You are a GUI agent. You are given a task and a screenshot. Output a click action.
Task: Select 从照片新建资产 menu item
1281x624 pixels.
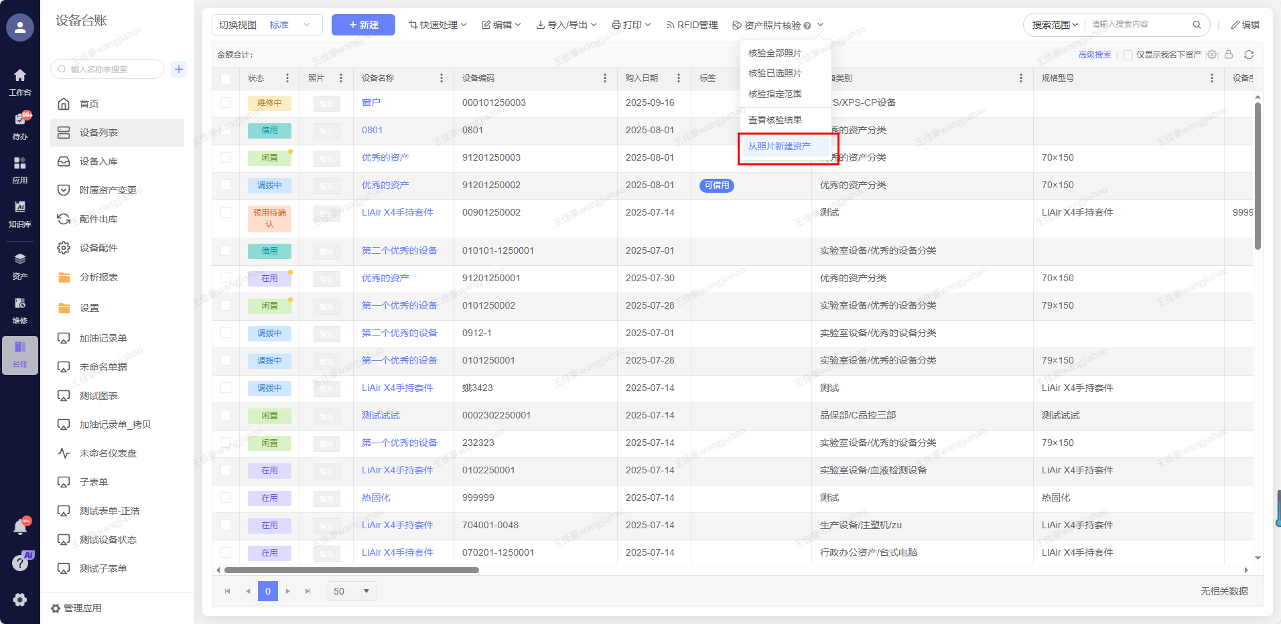click(779, 146)
